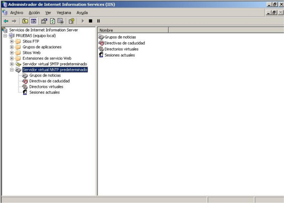Minimize the inner MDI console window
Viewport: 284px width, 203px height.
(269, 12)
